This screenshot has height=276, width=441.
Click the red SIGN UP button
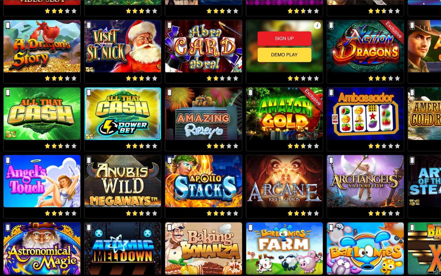[x=284, y=38]
